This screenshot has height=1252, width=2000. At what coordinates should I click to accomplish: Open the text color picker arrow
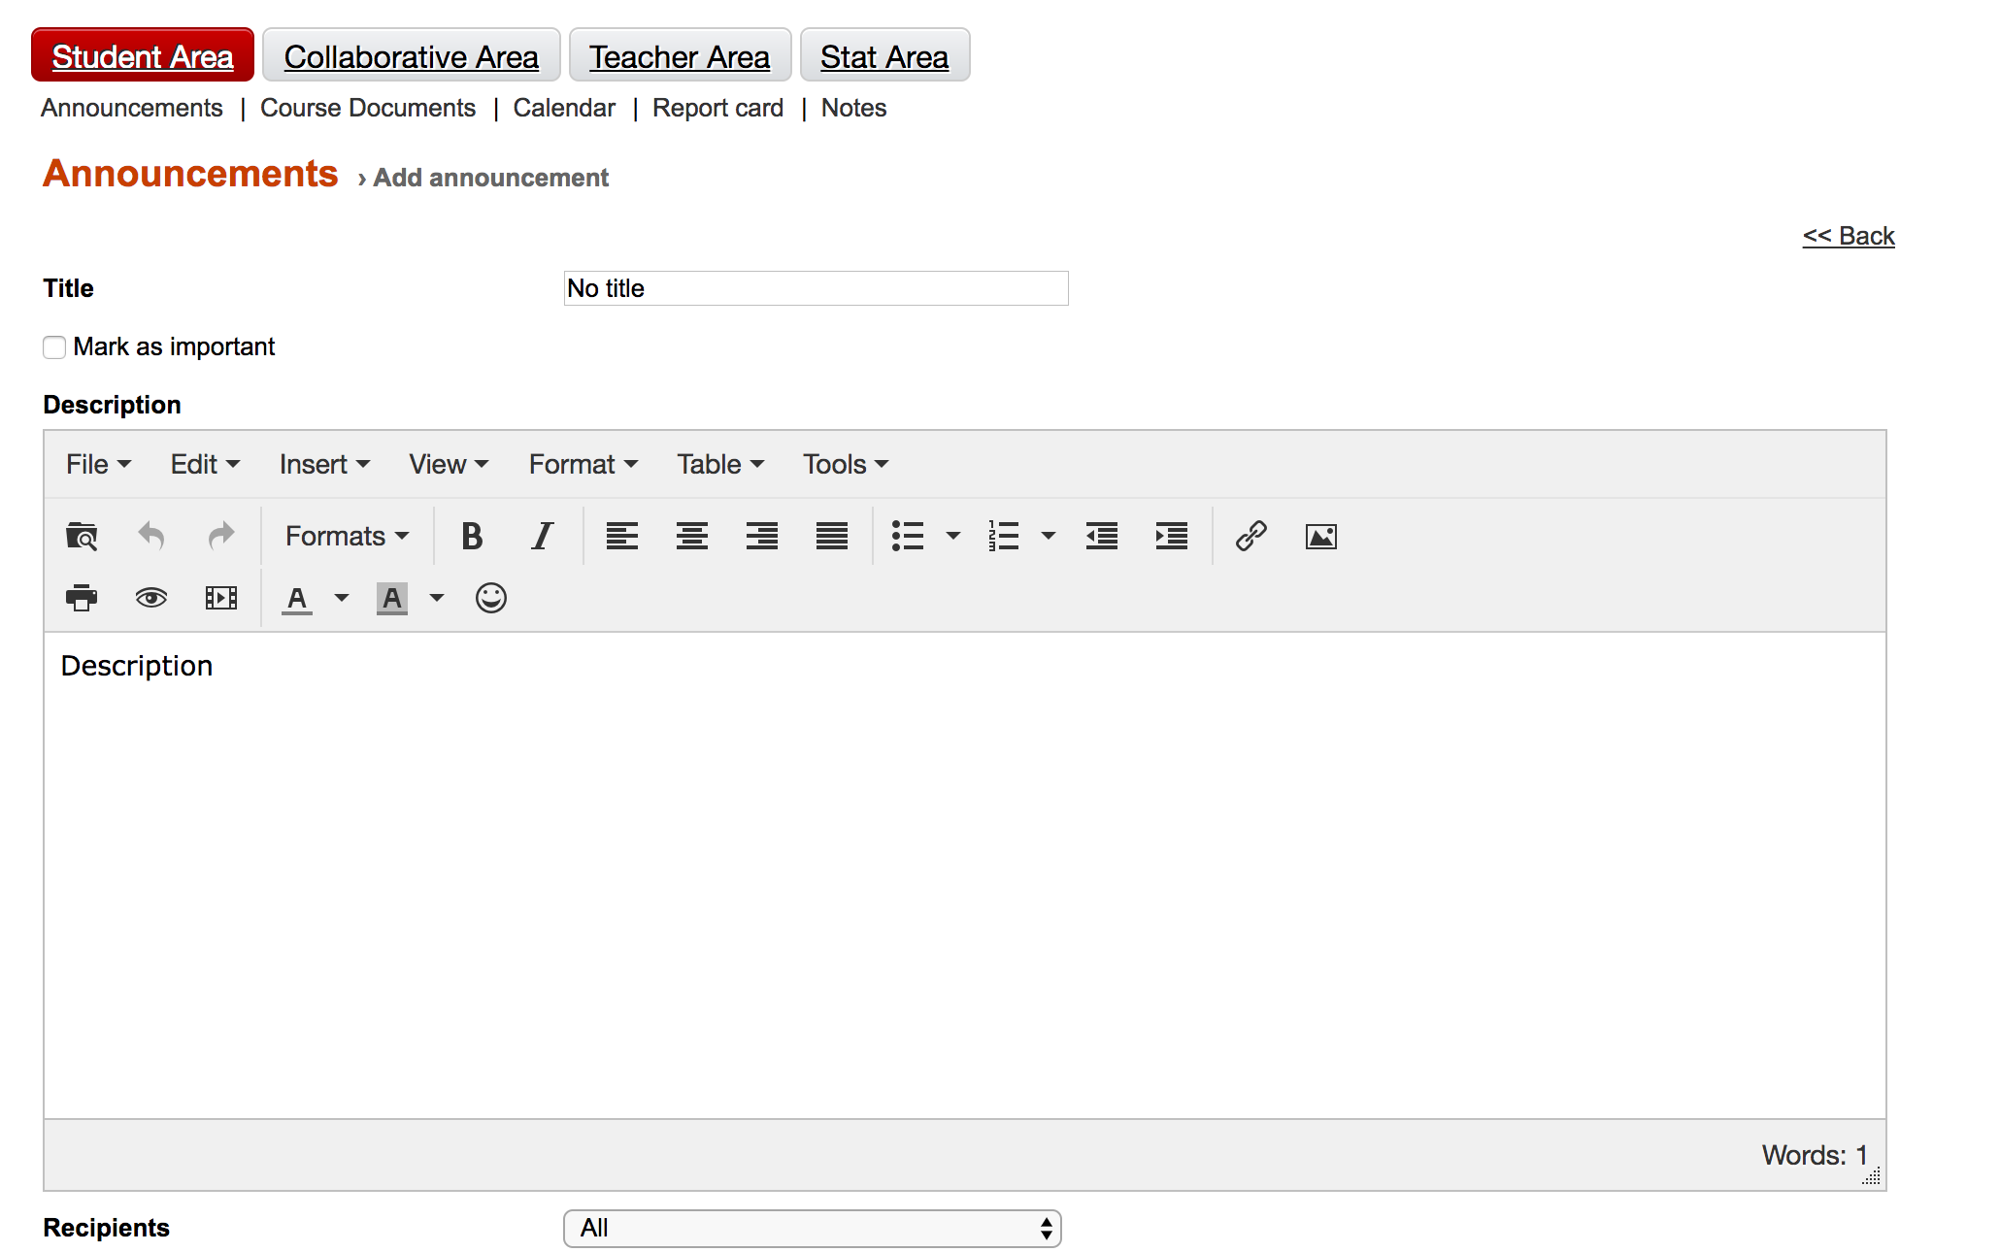[342, 598]
